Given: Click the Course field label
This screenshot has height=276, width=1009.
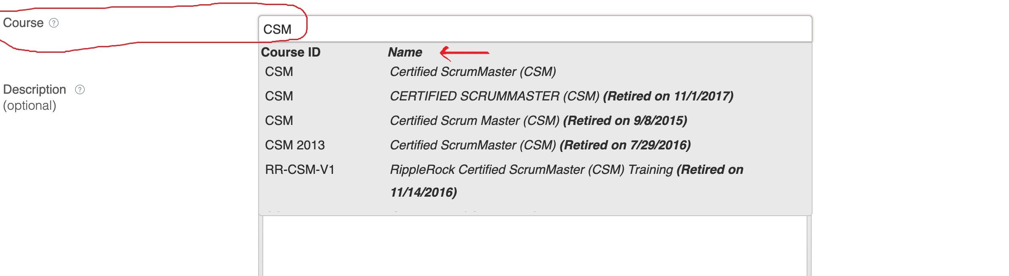Looking at the screenshot, I should [23, 23].
